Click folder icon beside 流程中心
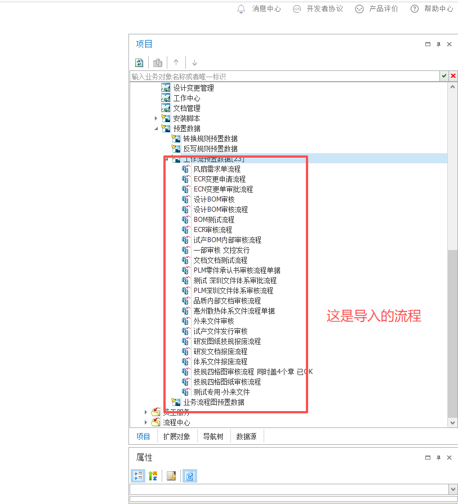This screenshot has height=504, width=458. click(155, 422)
